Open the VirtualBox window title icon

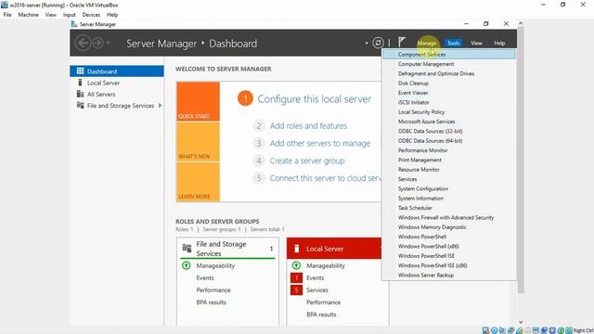[x=4, y=5]
